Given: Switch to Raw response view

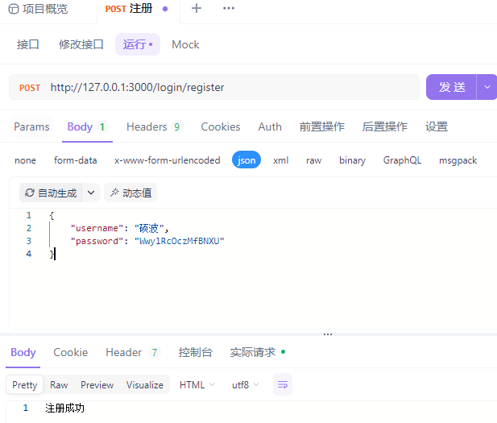Looking at the screenshot, I should point(59,385).
